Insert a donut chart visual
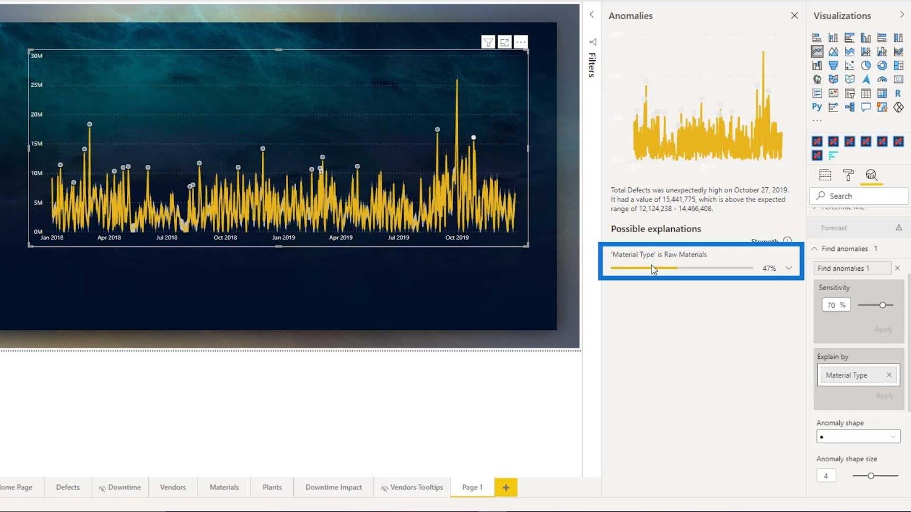The image size is (911, 512). tap(882, 65)
